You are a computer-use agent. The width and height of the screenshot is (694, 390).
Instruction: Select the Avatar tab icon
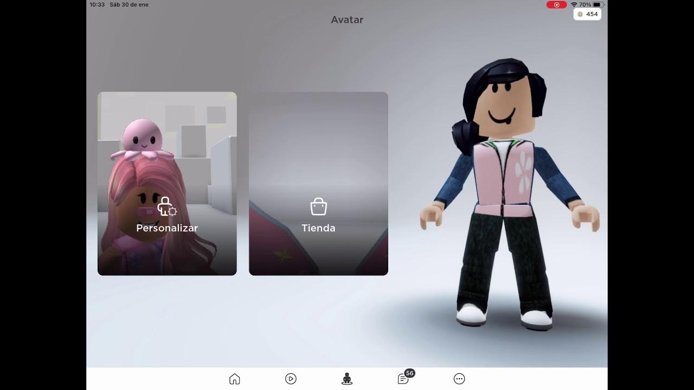(x=347, y=379)
